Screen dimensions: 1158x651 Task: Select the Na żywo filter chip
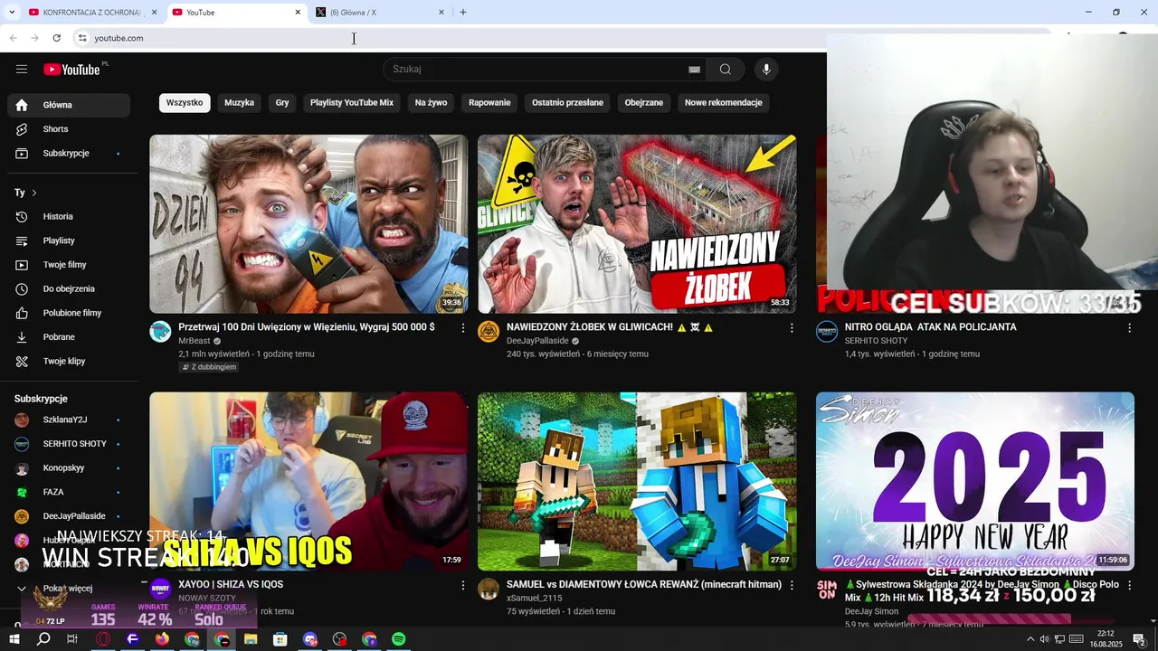pyautogui.click(x=431, y=103)
